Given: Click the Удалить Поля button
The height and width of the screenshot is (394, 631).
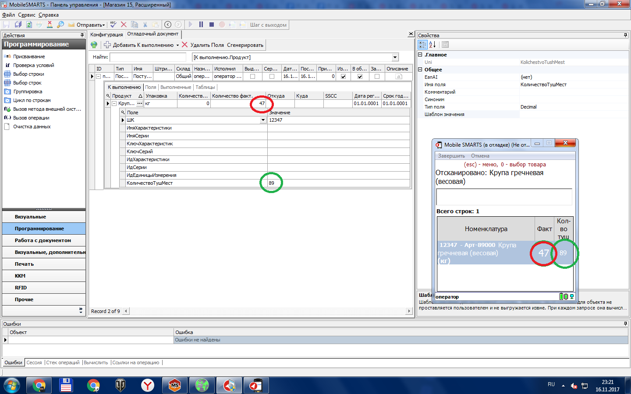Looking at the screenshot, I should click(x=203, y=45).
